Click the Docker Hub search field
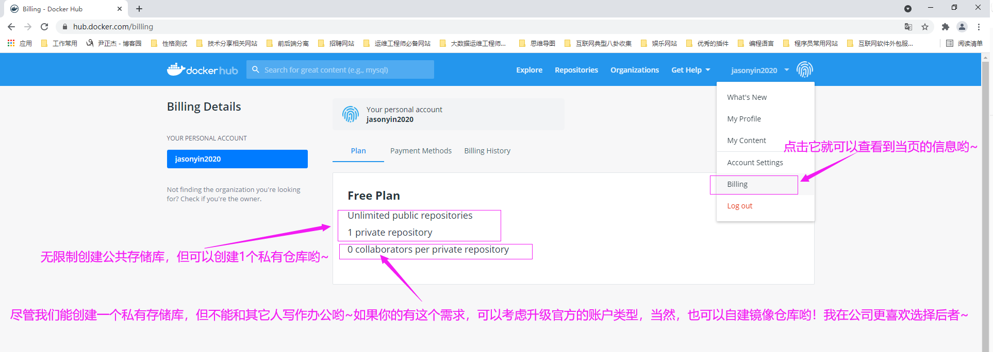 [345, 70]
